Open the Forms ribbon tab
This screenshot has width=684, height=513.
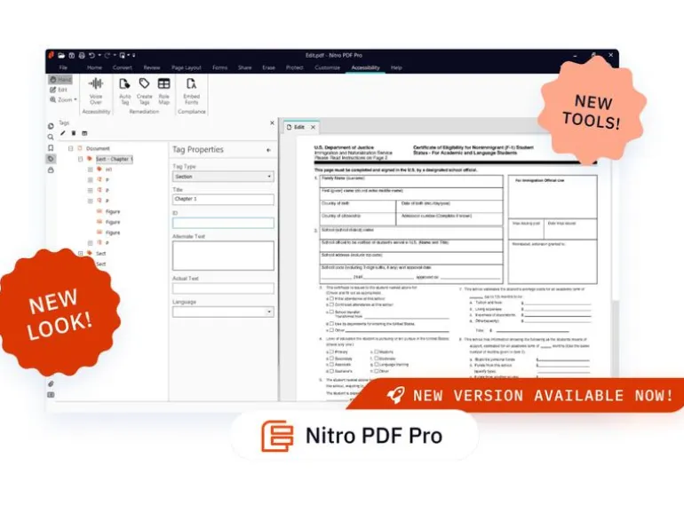tap(220, 67)
